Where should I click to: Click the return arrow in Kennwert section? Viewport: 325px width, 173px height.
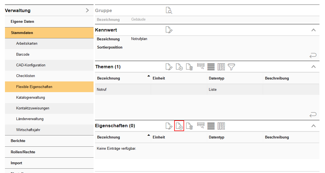313,56
